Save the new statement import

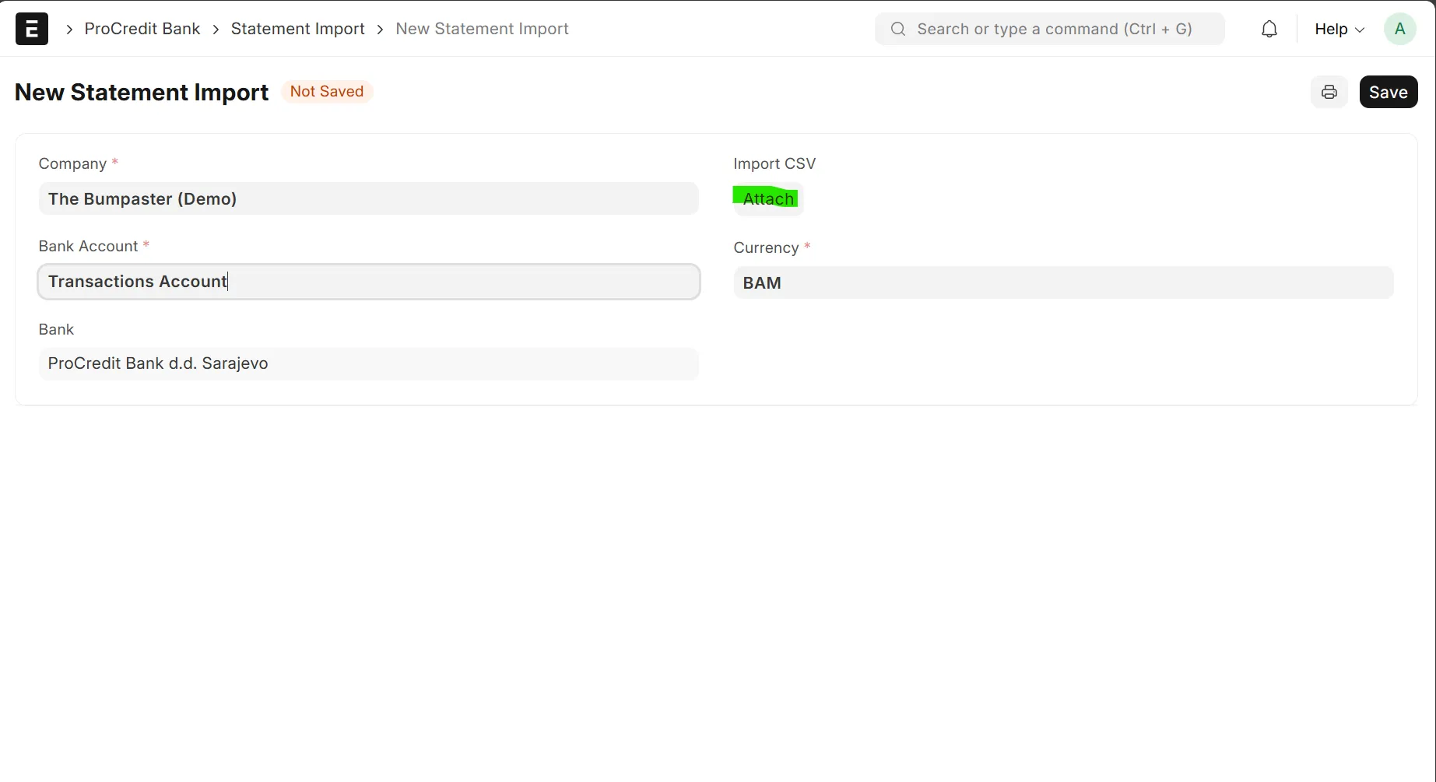point(1389,92)
